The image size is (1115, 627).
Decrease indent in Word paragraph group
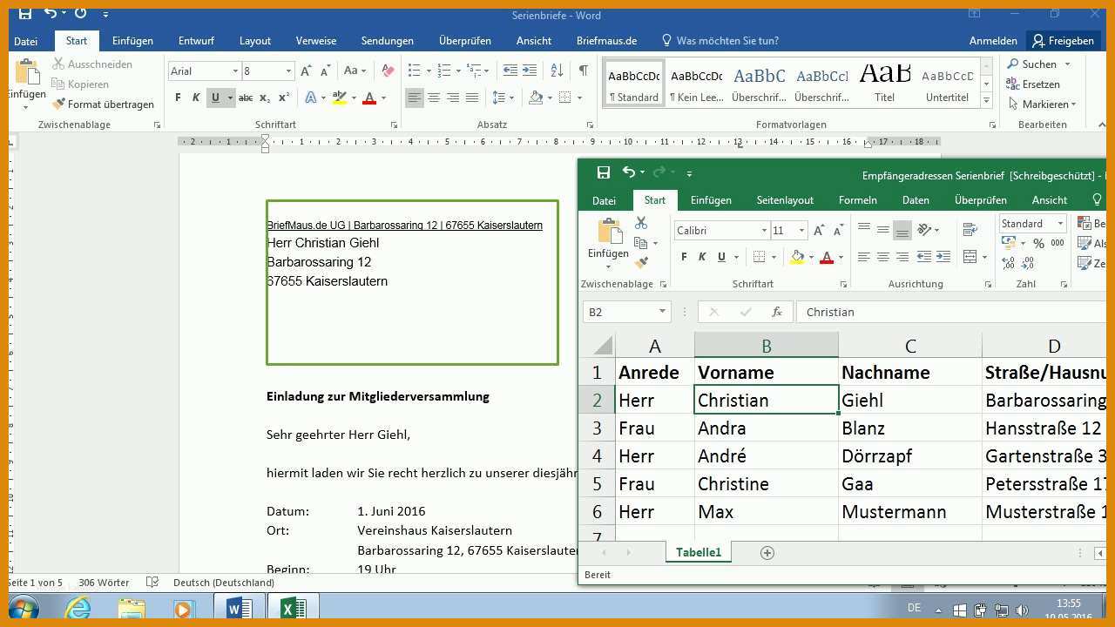pos(510,71)
